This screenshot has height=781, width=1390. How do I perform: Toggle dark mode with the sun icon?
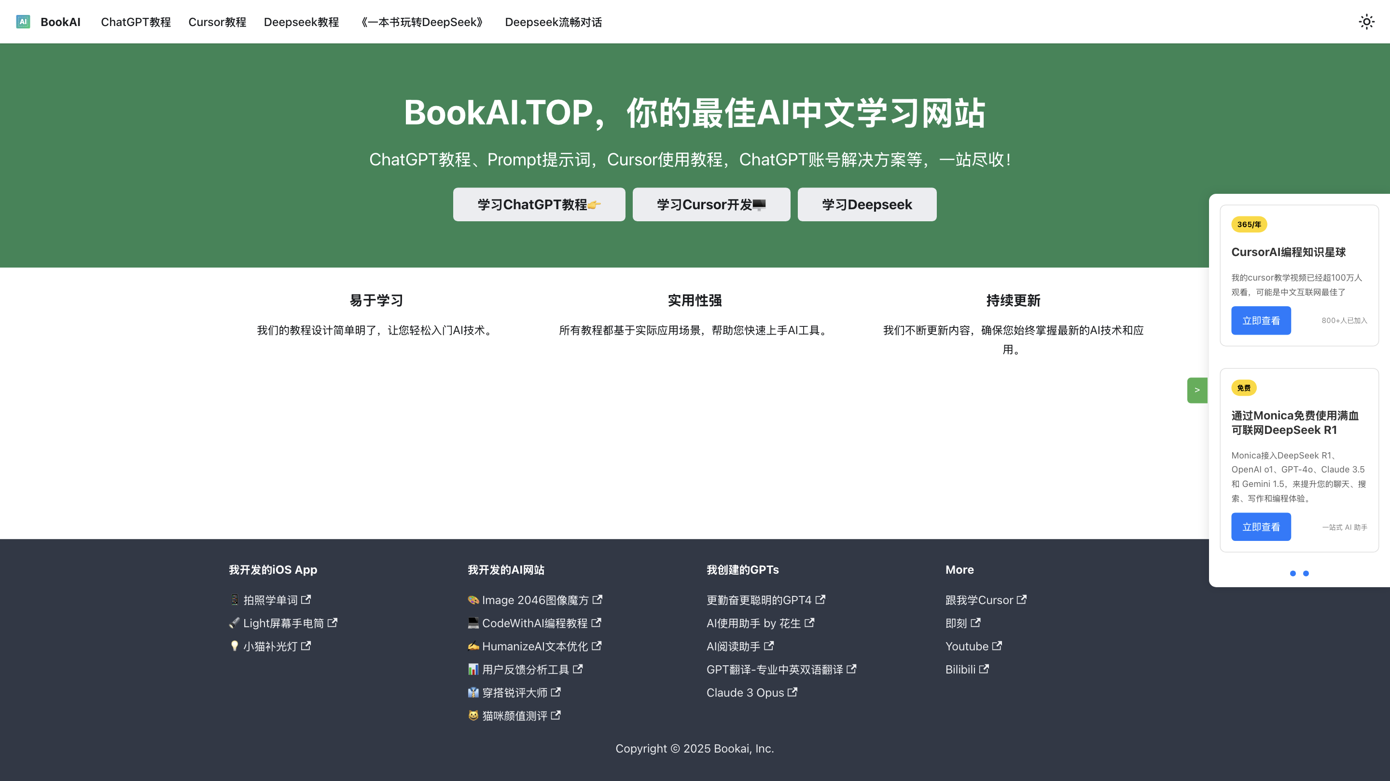point(1366,22)
